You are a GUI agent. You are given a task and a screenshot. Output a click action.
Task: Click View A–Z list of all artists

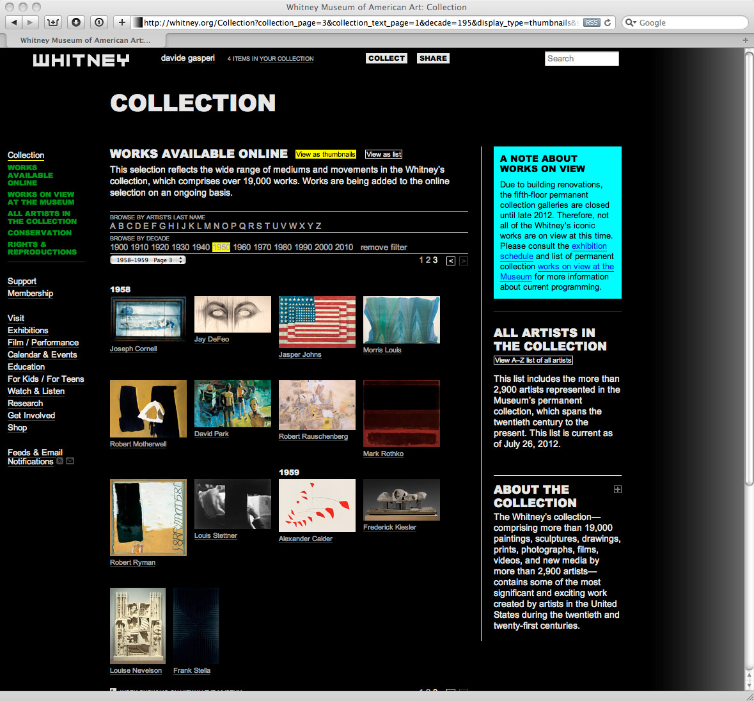coord(533,360)
